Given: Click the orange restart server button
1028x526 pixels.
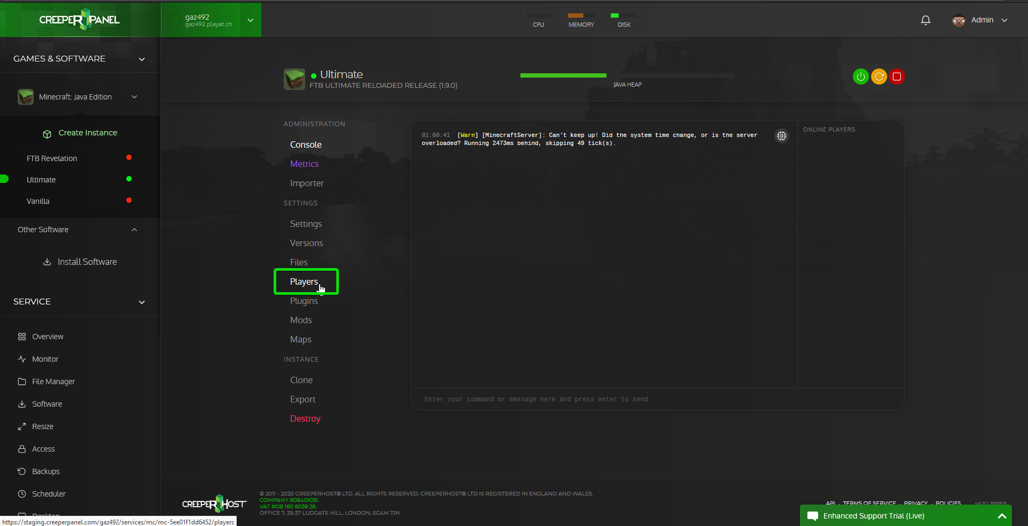Looking at the screenshot, I should 879,77.
